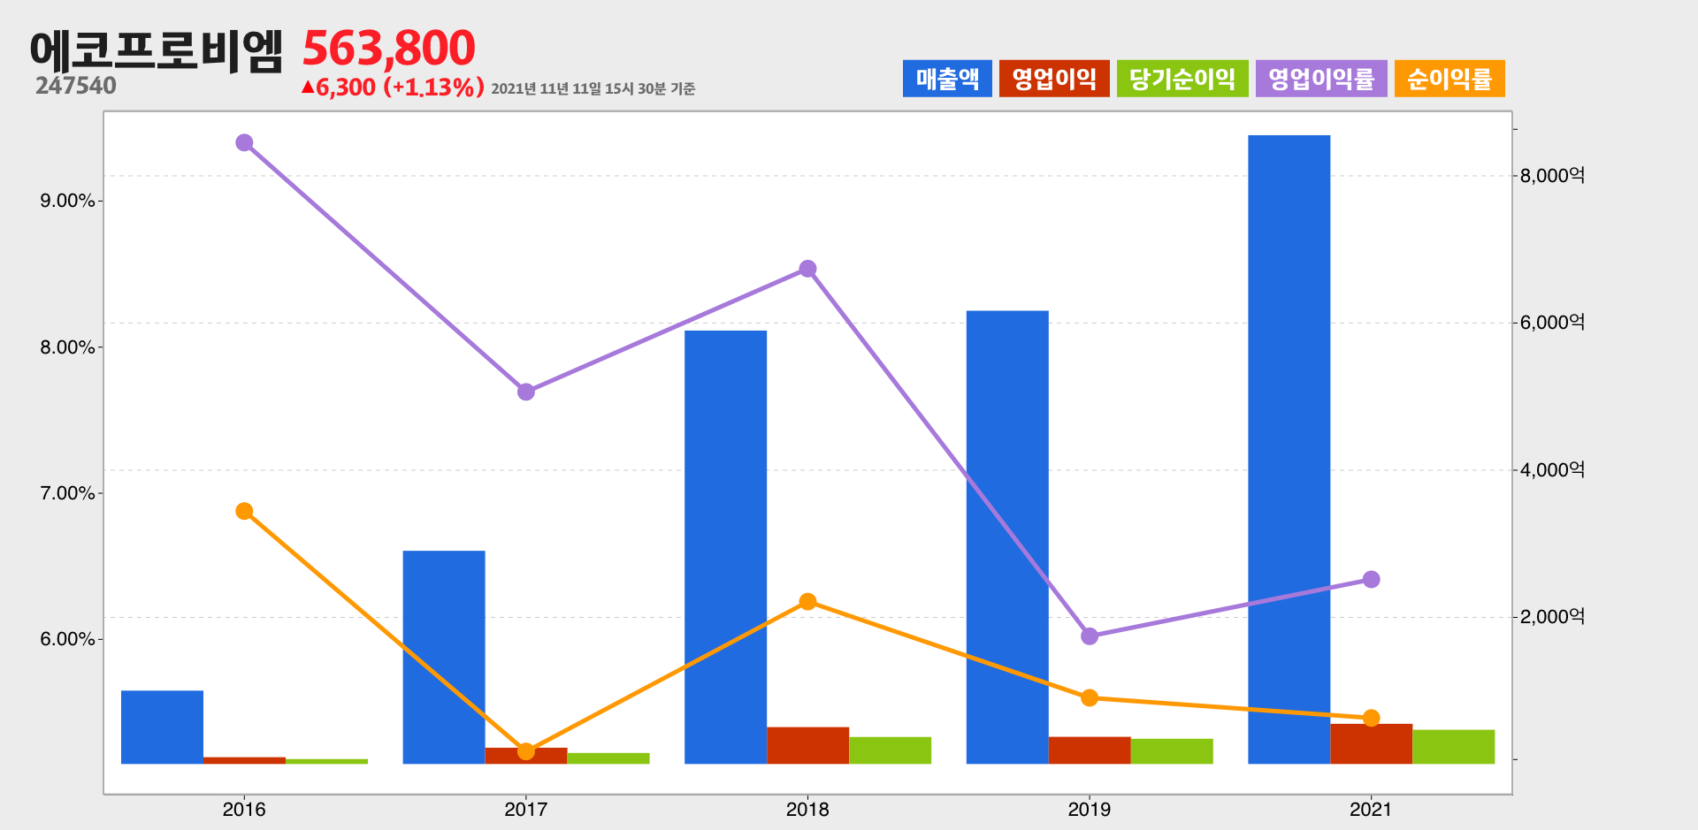Click the red 영업이익 bar for 2021
1698x830 pixels.
point(1371,743)
